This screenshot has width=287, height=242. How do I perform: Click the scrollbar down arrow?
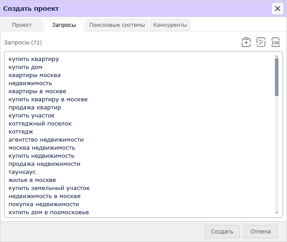(x=277, y=212)
